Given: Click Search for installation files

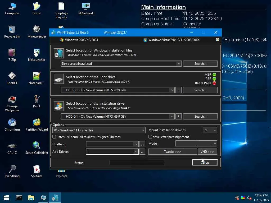Looking at the screenshot, I should pyautogui.click(x=200, y=64).
